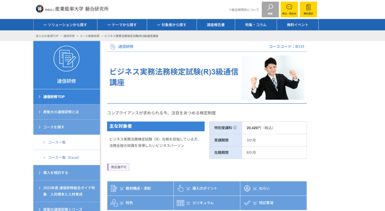Image resolution: width=385 pixels, height=211 pixels.
Task: Click the pointing hand icon for 導入のポイント
Action: pyautogui.click(x=180, y=189)
